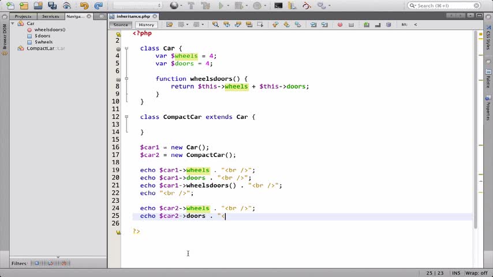Open the Profile Project dropdown arrow
493x277 pixels.
[x=265, y=6]
